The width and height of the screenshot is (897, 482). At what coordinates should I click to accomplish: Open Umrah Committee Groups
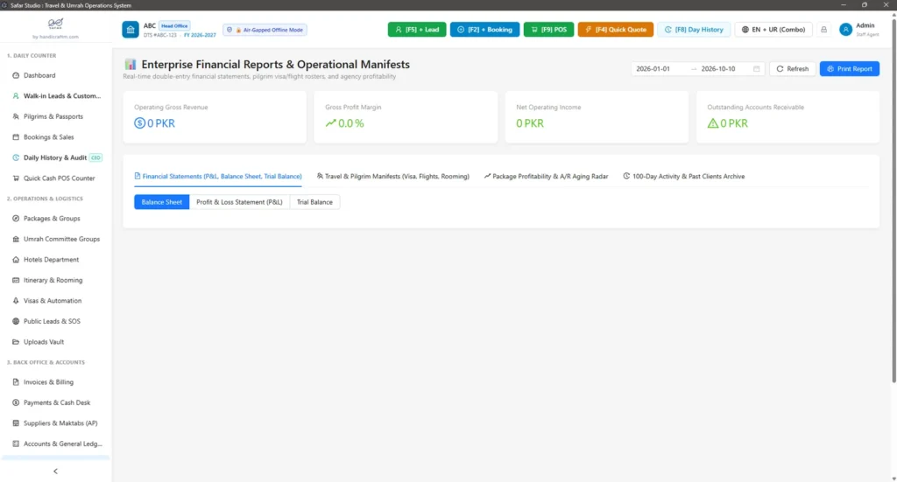[55, 239]
